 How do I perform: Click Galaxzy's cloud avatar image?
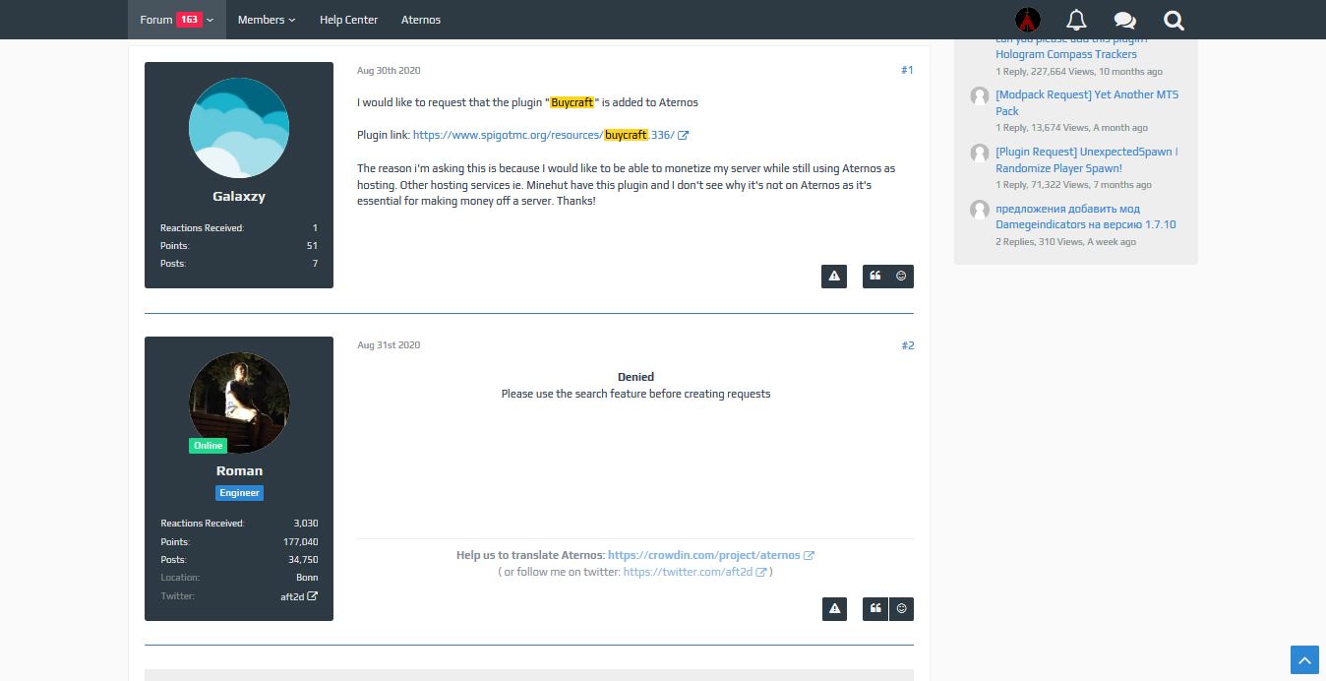[x=239, y=129]
